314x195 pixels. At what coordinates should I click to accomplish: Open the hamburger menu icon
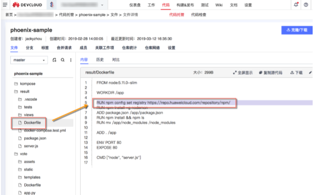click(5, 4)
